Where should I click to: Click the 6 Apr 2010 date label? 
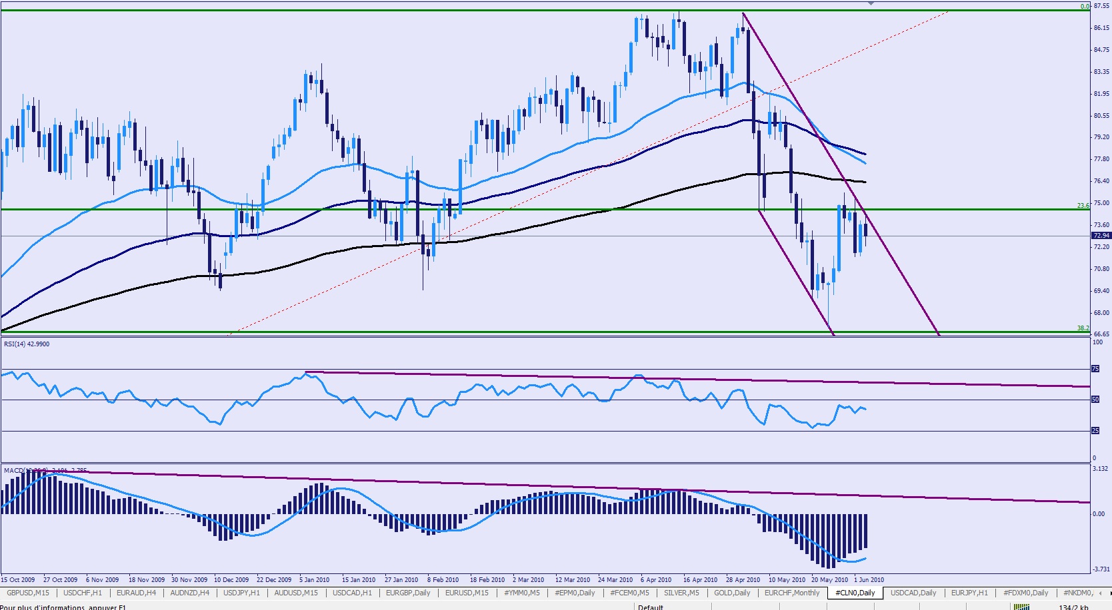(656, 579)
